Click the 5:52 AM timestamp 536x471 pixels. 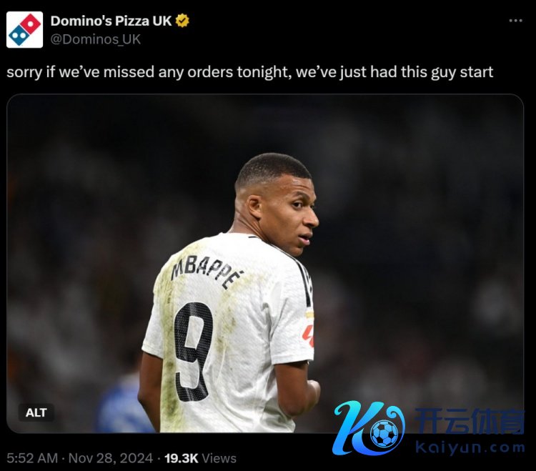pyautogui.click(x=32, y=458)
